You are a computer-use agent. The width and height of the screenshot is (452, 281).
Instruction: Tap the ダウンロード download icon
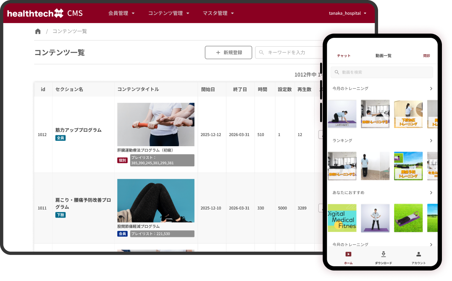pyautogui.click(x=383, y=255)
